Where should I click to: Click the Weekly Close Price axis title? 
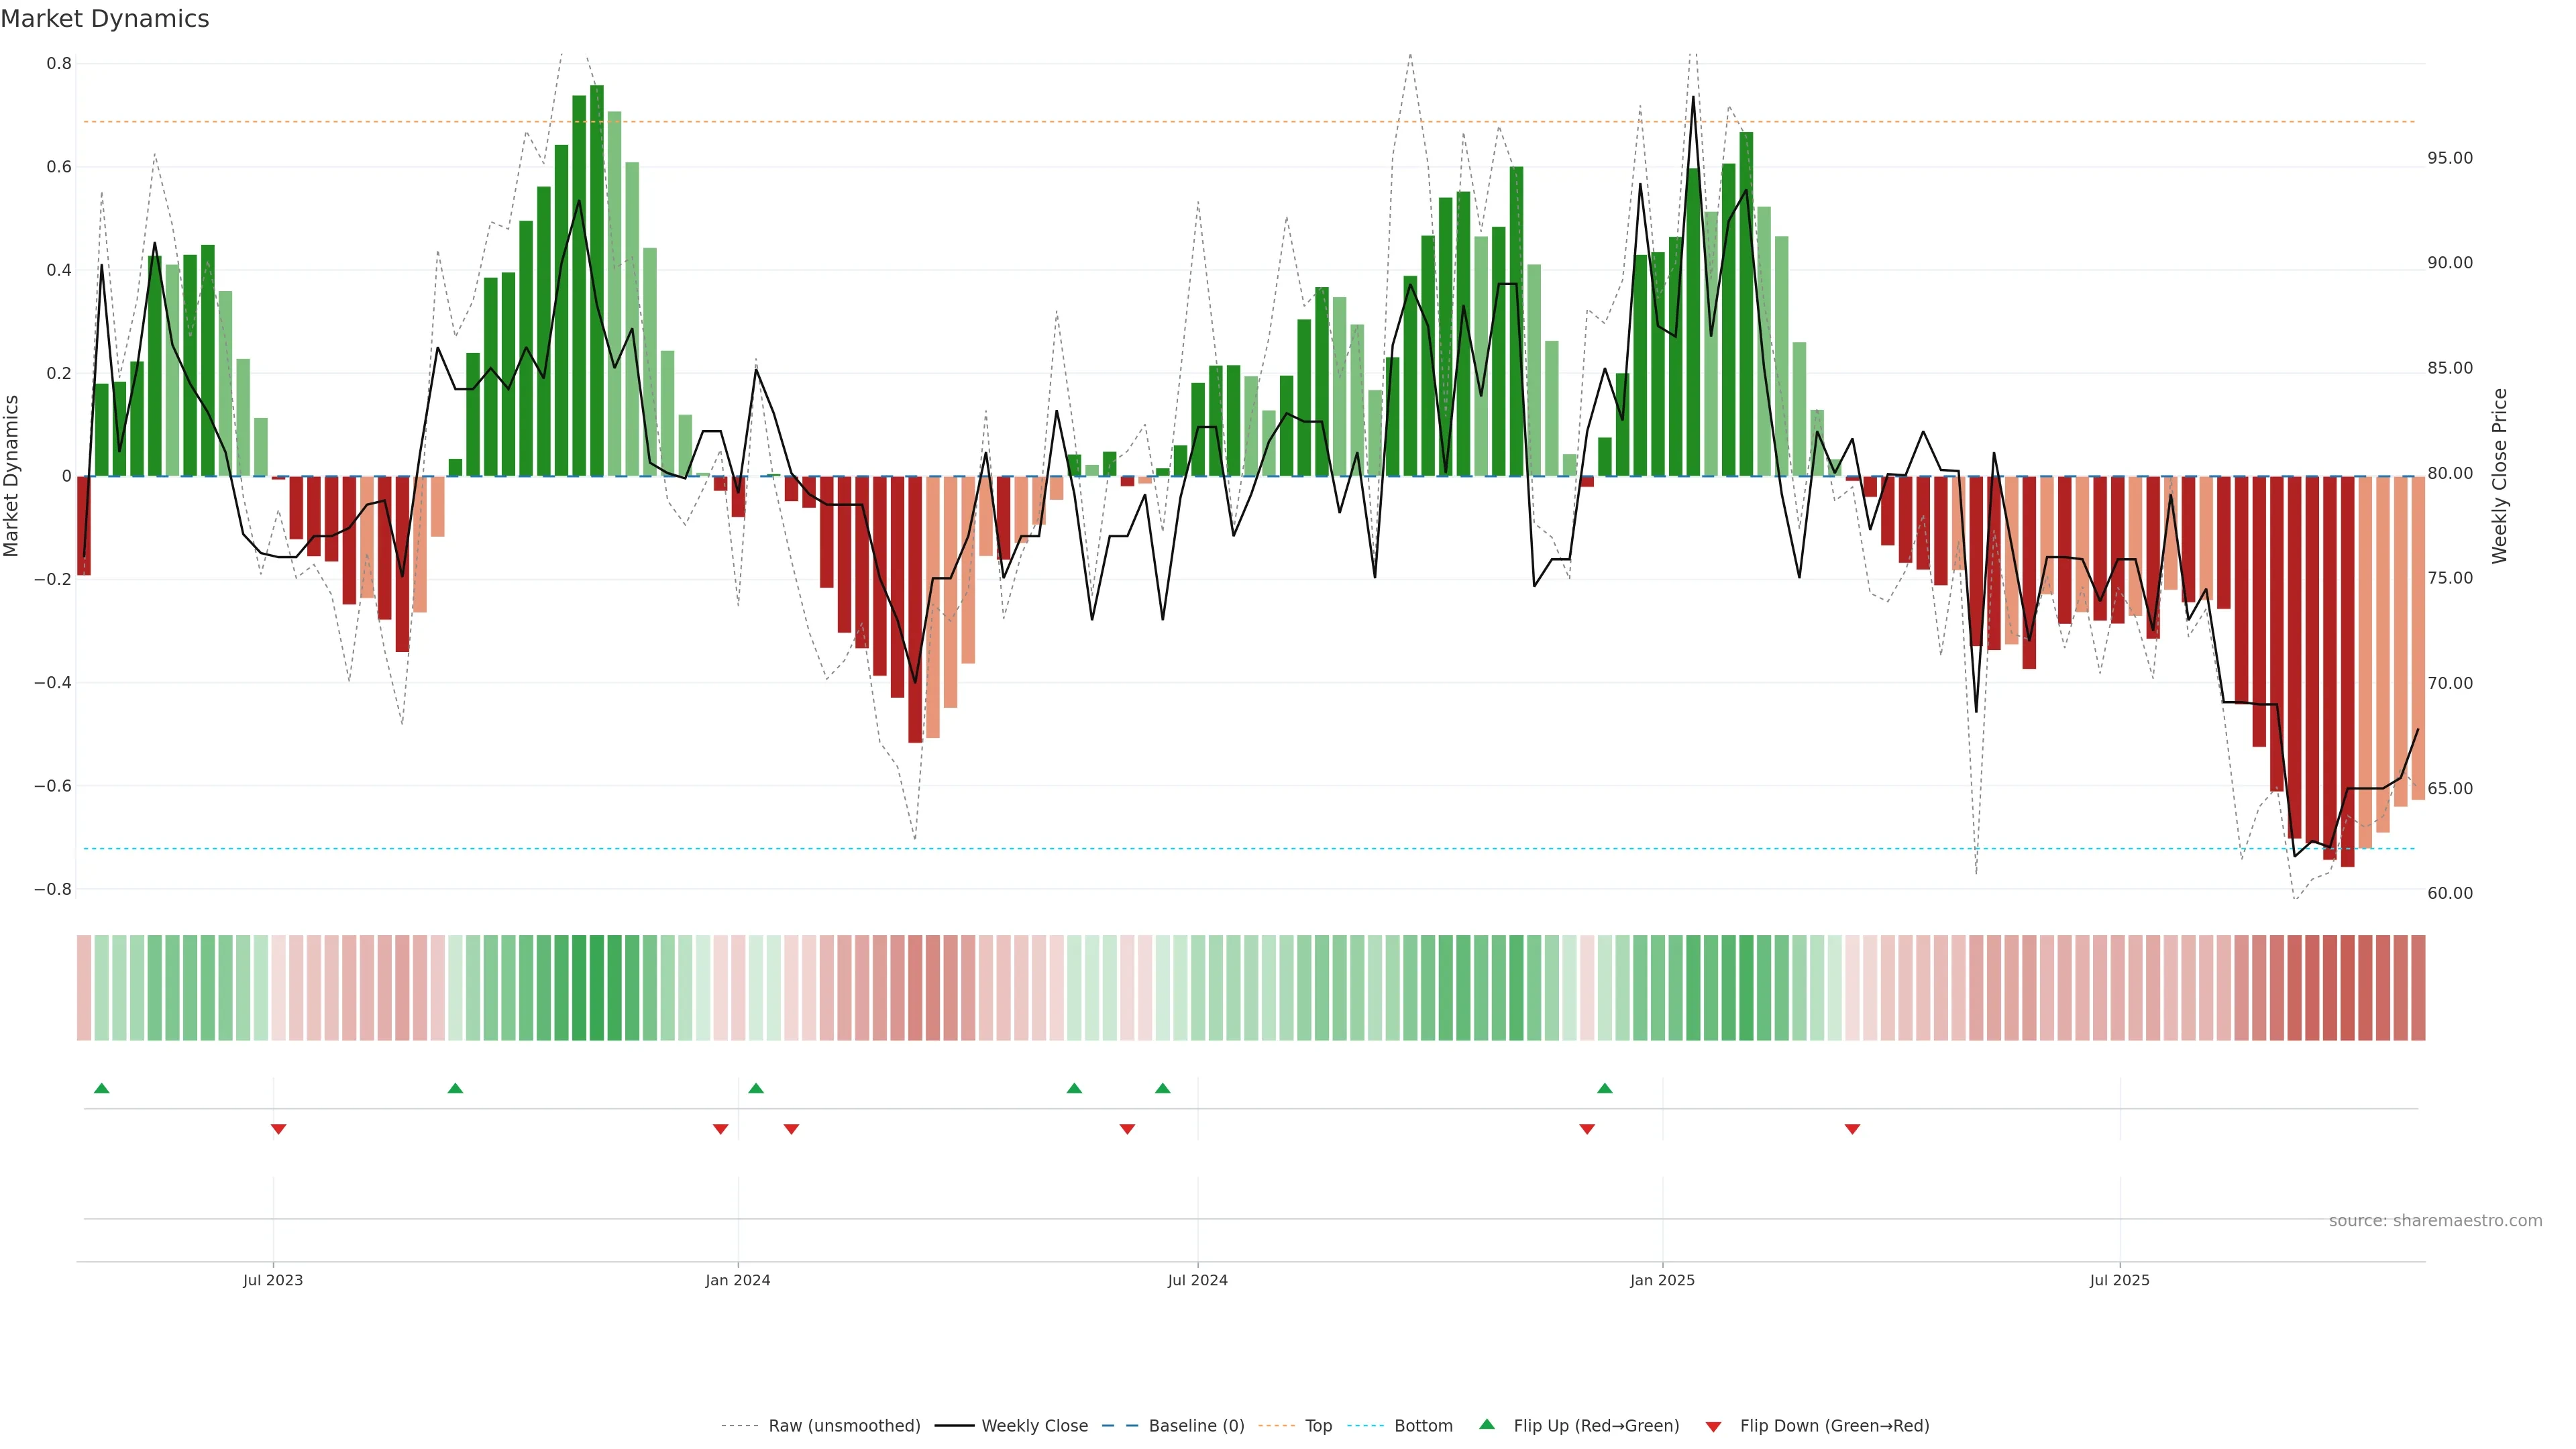point(2500,476)
